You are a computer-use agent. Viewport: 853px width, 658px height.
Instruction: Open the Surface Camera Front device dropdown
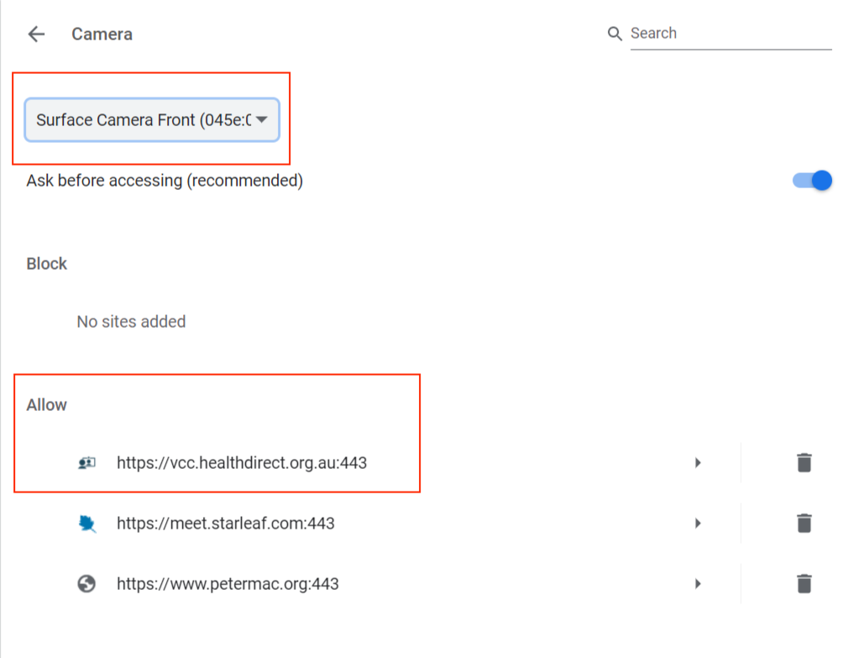(x=151, y=120)
